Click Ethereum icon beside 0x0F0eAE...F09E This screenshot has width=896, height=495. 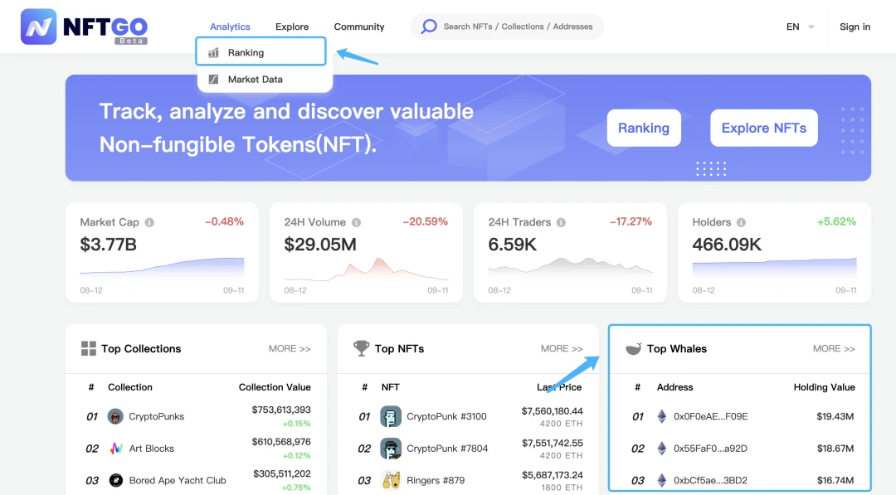(x=662, y=416)
